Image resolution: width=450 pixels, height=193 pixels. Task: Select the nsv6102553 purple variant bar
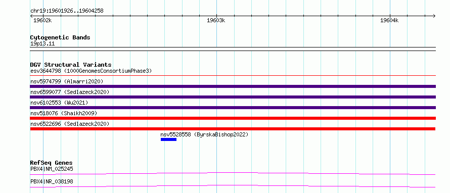(233, 108)
